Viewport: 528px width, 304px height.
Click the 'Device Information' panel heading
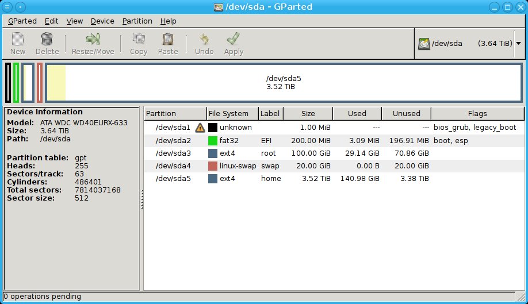45,112
